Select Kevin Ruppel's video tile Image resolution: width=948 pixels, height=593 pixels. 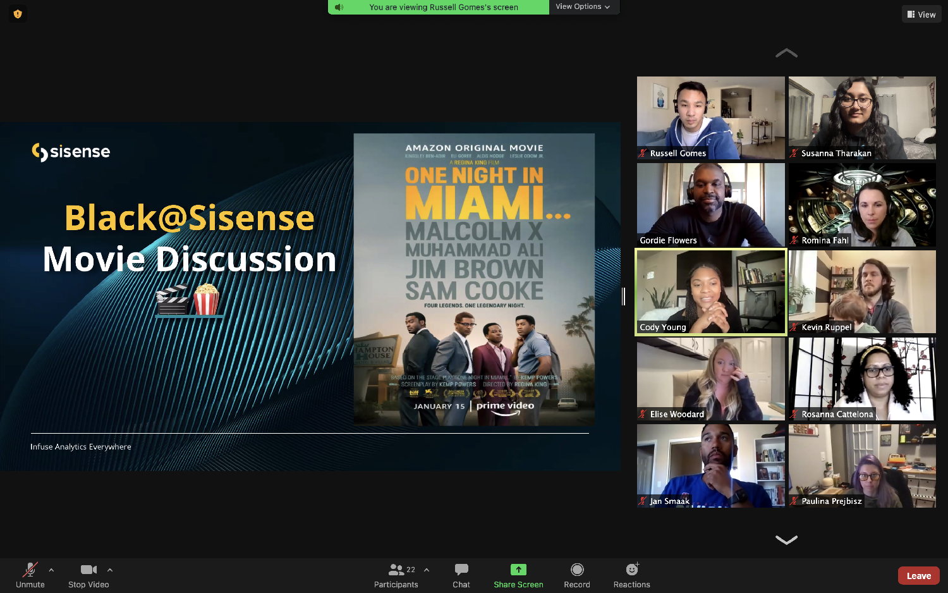point(862,291)
